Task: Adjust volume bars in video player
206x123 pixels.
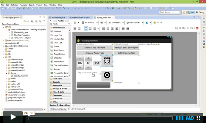Action: click(179, 118)
